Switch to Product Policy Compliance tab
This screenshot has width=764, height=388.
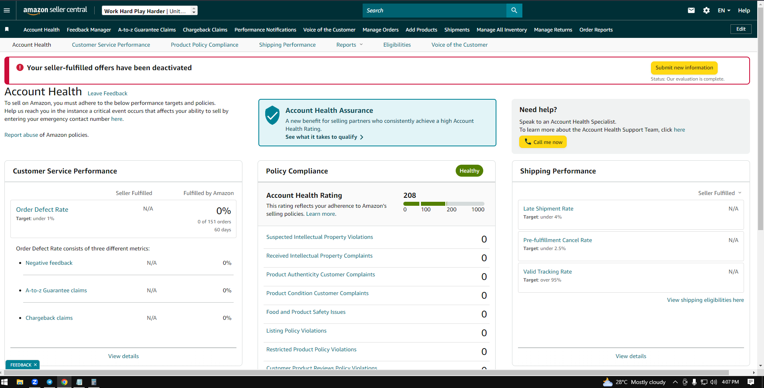(x=204, y=45)
